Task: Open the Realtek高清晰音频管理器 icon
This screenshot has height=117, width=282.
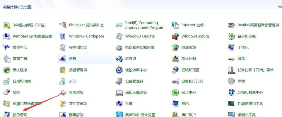Action: point(232,25)
